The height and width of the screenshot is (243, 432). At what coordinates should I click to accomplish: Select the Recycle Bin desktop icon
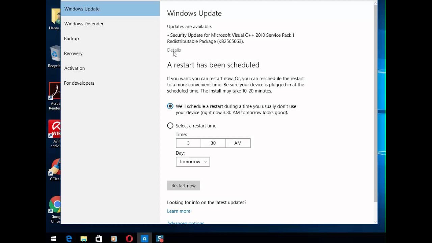tap(55, 57)
